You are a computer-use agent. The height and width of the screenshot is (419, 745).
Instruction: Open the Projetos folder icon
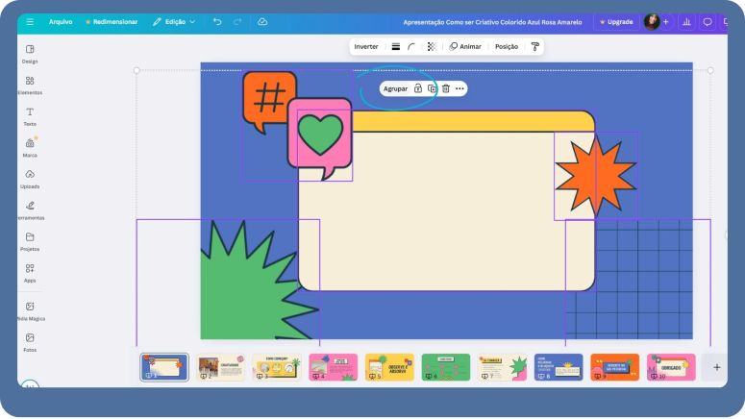point(30,237)
